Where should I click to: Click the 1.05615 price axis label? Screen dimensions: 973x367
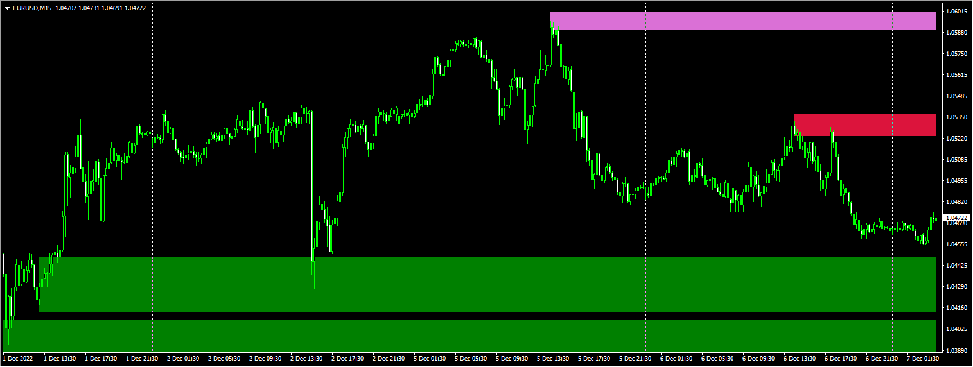tap(957, 75)
